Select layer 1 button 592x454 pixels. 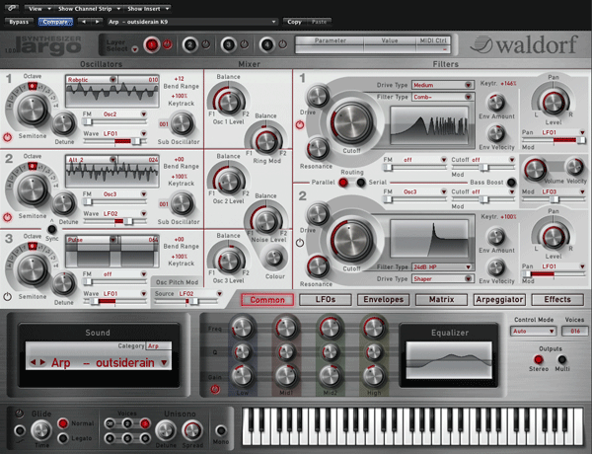(151, 45)
